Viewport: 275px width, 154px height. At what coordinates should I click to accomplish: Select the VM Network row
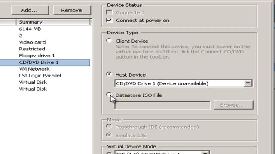click(x=45, y=69)
